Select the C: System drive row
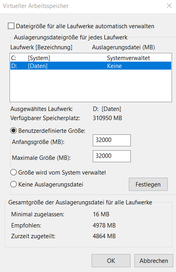This screenshot has width=176, height=272. pyautogui.click(x=91, y=58)
